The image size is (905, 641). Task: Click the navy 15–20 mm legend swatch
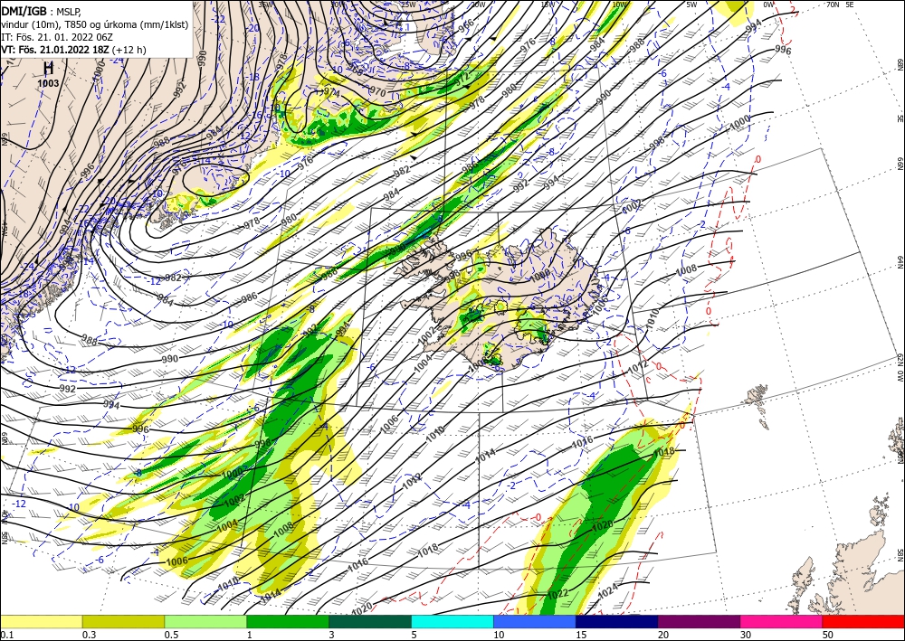(x=617, y=621)
